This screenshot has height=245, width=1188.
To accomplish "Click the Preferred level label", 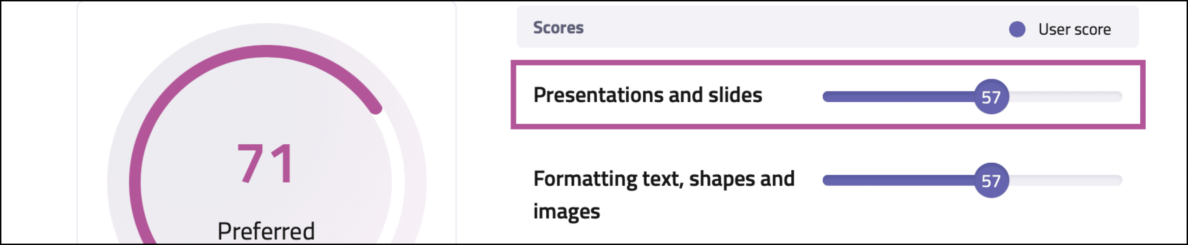I will [266, 231].
